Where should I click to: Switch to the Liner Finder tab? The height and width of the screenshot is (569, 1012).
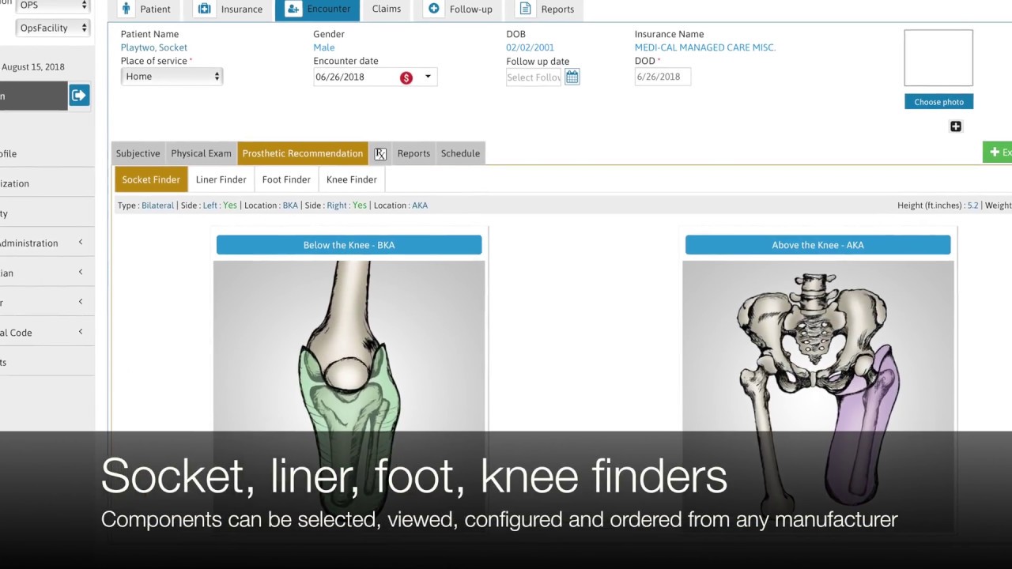pos(221,179)
